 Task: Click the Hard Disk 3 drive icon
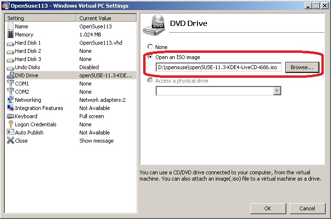[11, 60]
